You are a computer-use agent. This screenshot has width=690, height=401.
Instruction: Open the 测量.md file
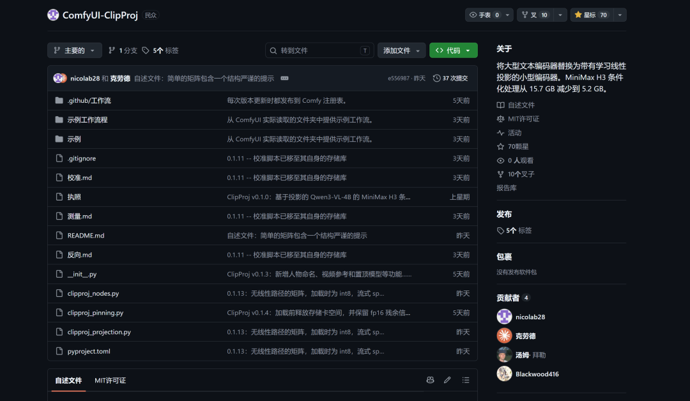coord(80,216)
